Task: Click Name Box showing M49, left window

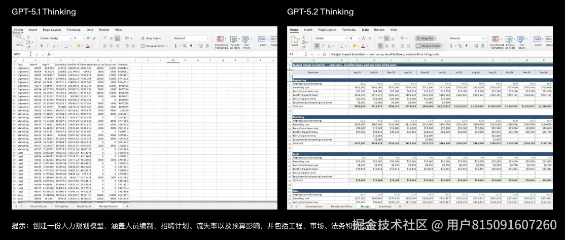Action: (21, 54)
